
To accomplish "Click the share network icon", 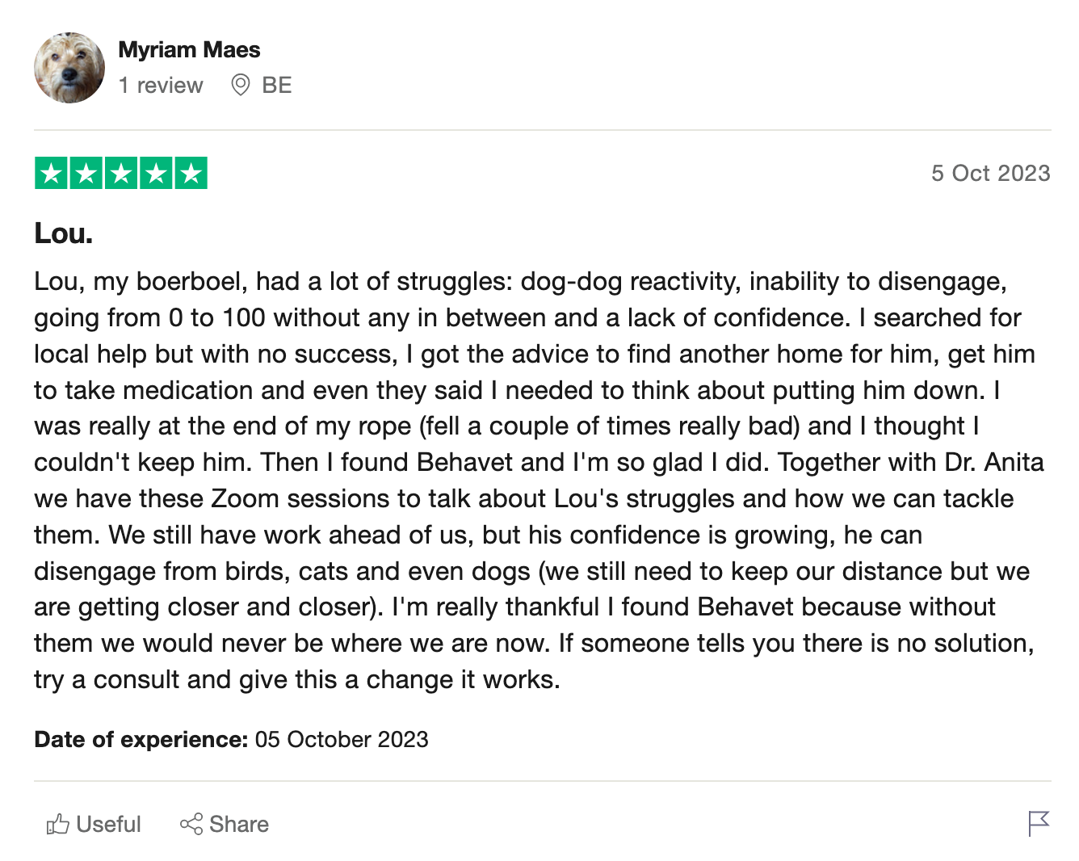I will click(191, 824).
